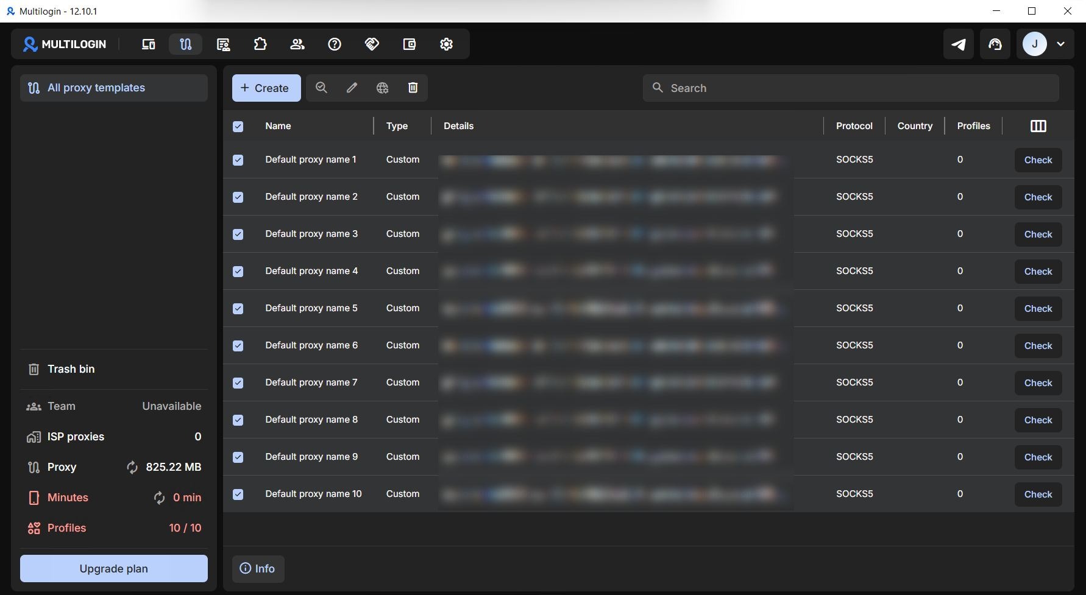Open the Trash bin in sidebar
The width and height of the screenshot is (1086, 595).
point(114,369)
